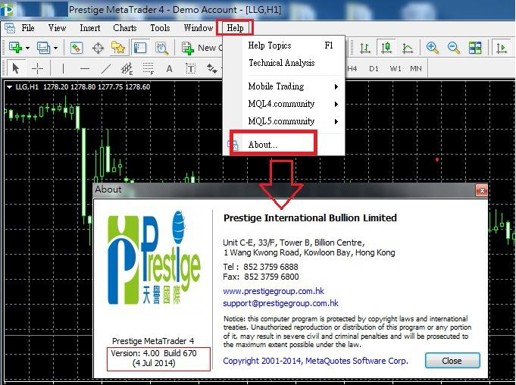
Task: Expand the Mobile Trading submenu
Action: [284, 86]
